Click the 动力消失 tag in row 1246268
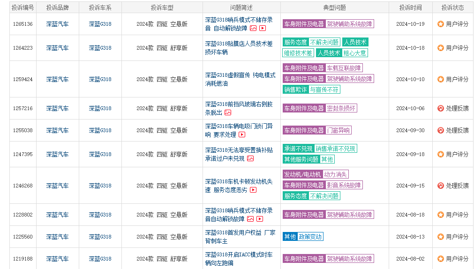Screen dimensions: 474x269 tap(335, 174)
